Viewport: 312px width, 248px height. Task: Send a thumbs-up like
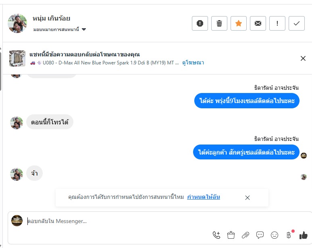coord(303,235)
